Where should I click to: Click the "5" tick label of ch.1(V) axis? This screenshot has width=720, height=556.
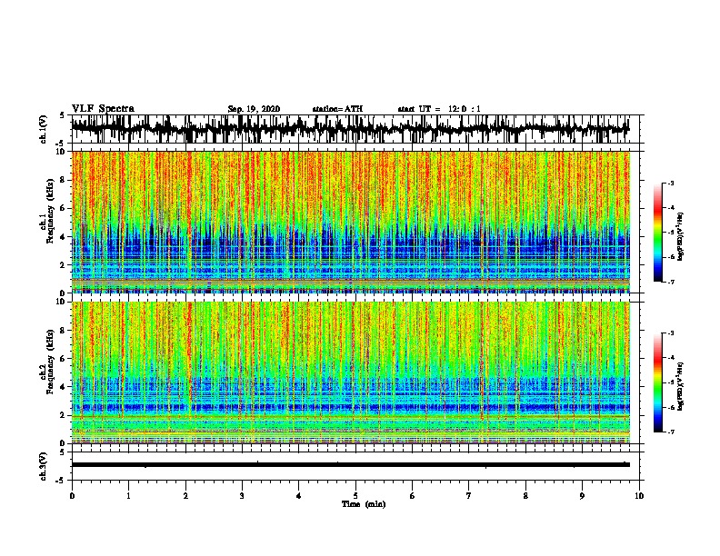click(63, 115)
